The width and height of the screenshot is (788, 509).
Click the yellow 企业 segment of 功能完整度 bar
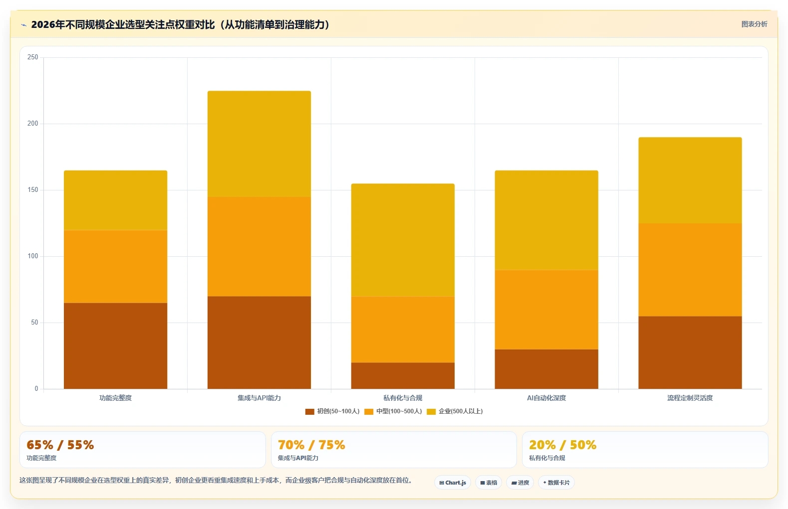pos(115,200)
